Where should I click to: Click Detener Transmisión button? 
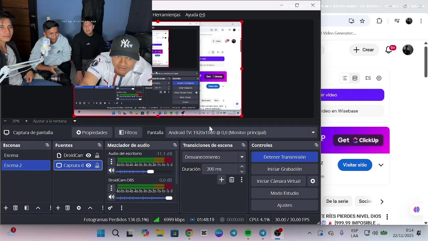(x=285, y=157)
